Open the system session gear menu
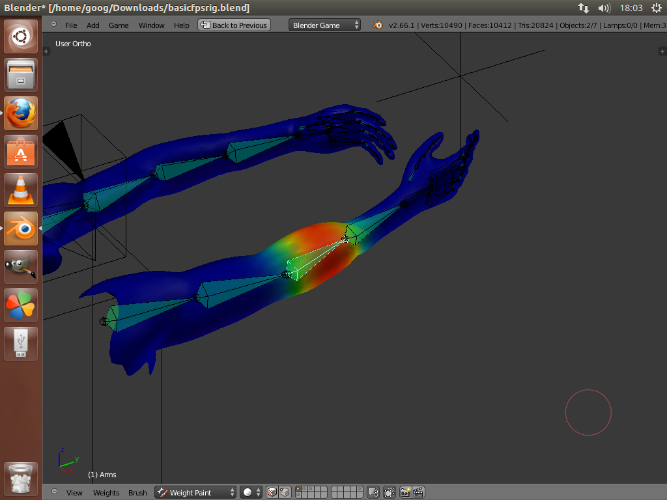Screen dimensions: 667x500 [x=657, y=8]
